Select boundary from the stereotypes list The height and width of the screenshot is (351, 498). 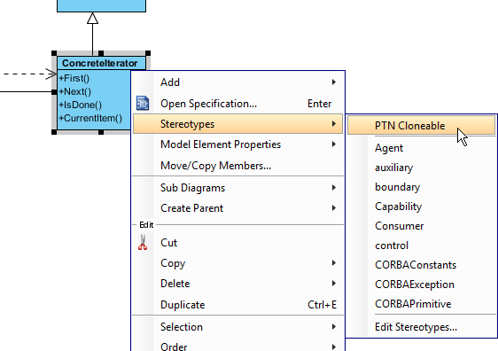pos(421,187)
